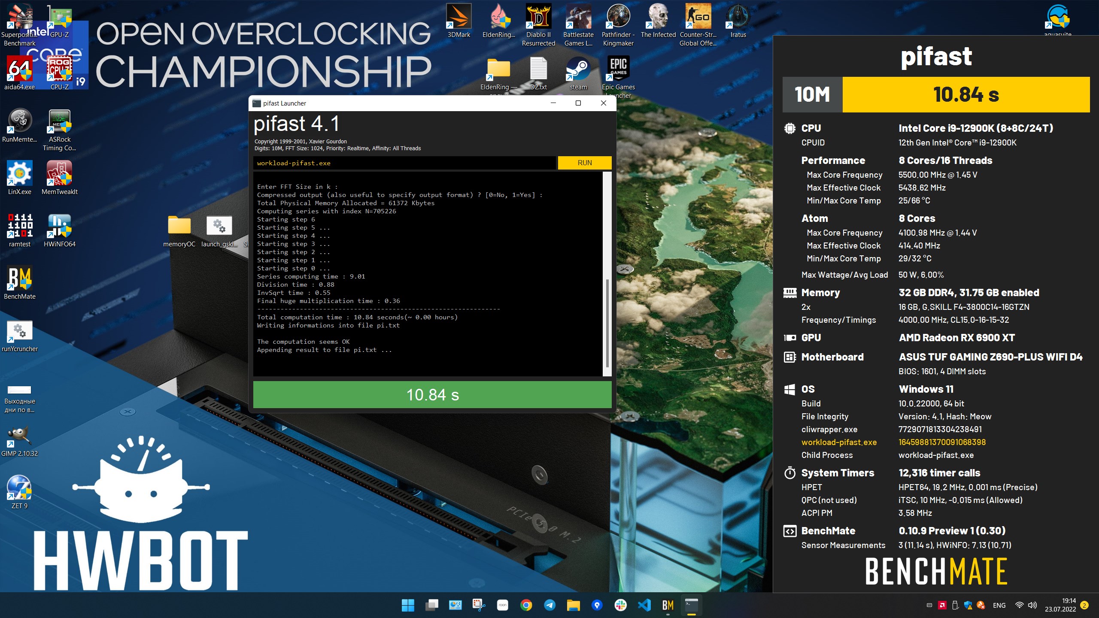Switch to BenchMate on the taskbar
Image resolution: width=1099 pixels, height=618 pixels.
(x=668, y=605)
